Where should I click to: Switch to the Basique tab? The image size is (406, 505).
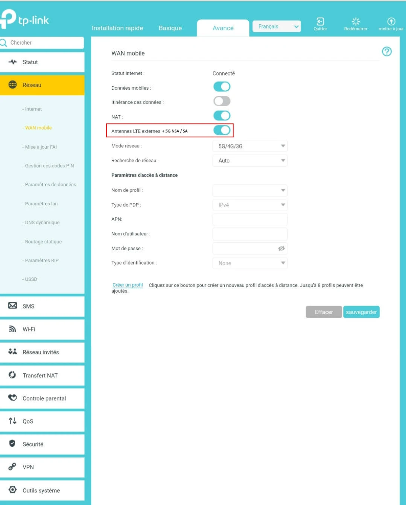click(x=170, y=28)
